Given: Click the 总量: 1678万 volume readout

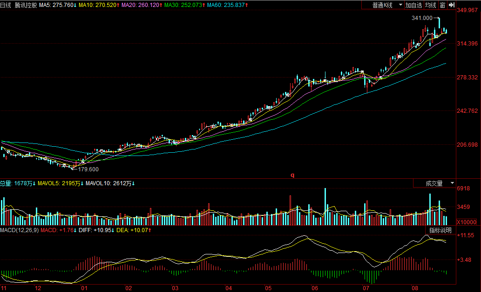Looking at the screenshot, I should (x=18, y=183).
